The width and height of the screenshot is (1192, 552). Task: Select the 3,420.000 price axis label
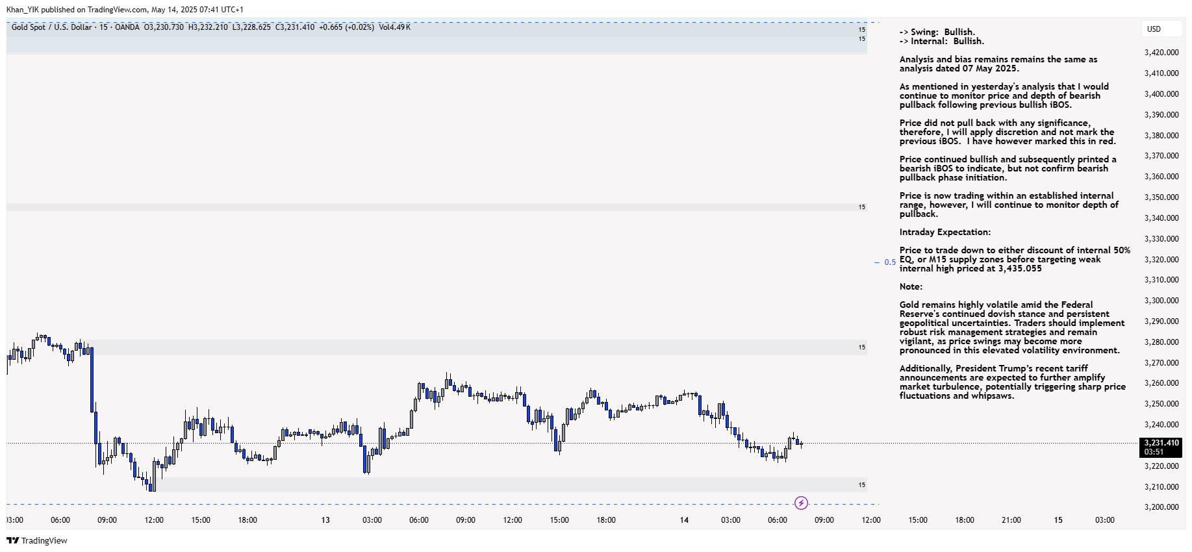(x=1161, y=53)
